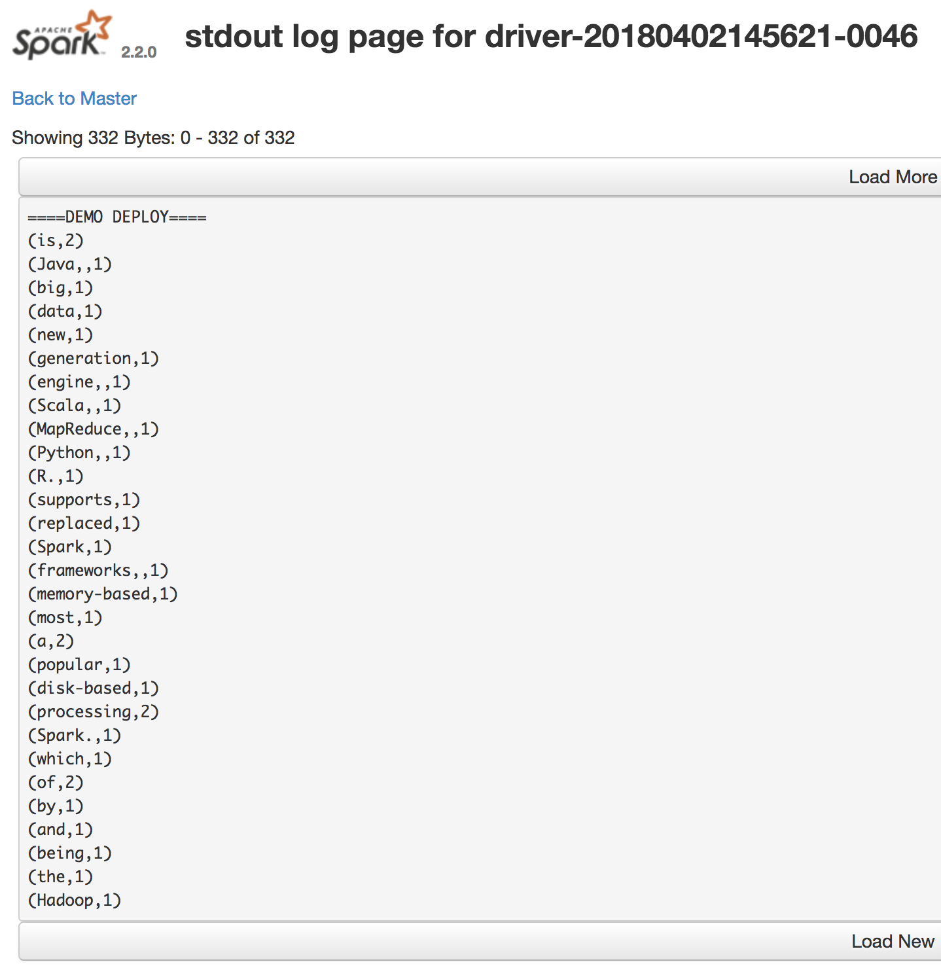941x966 pixels.
Task: Click the (of,2) log line
Action: [x=56, y=782]
